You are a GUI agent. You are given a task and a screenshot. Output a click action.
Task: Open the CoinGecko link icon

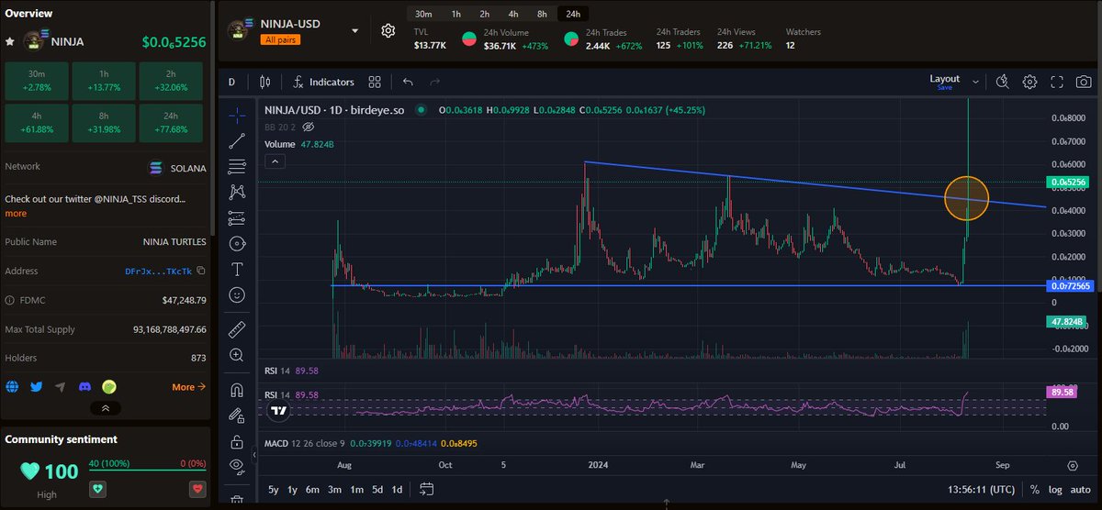(109, 387)
